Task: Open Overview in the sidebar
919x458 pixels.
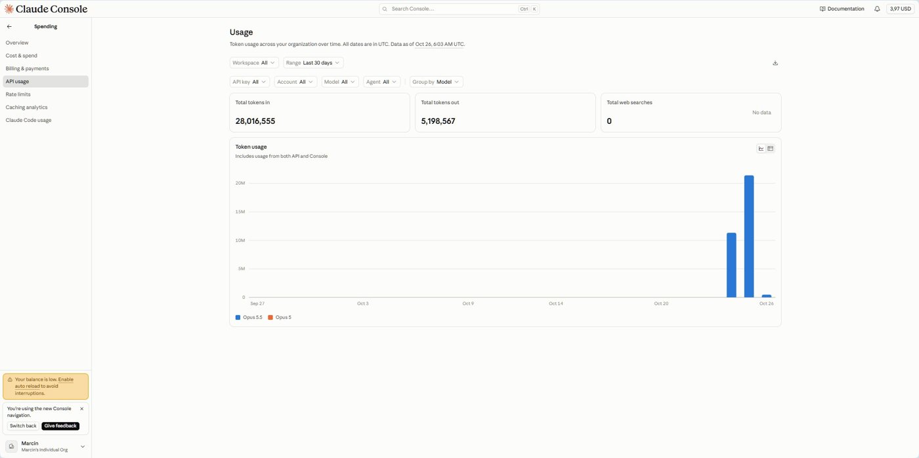Action: (45, 43)
